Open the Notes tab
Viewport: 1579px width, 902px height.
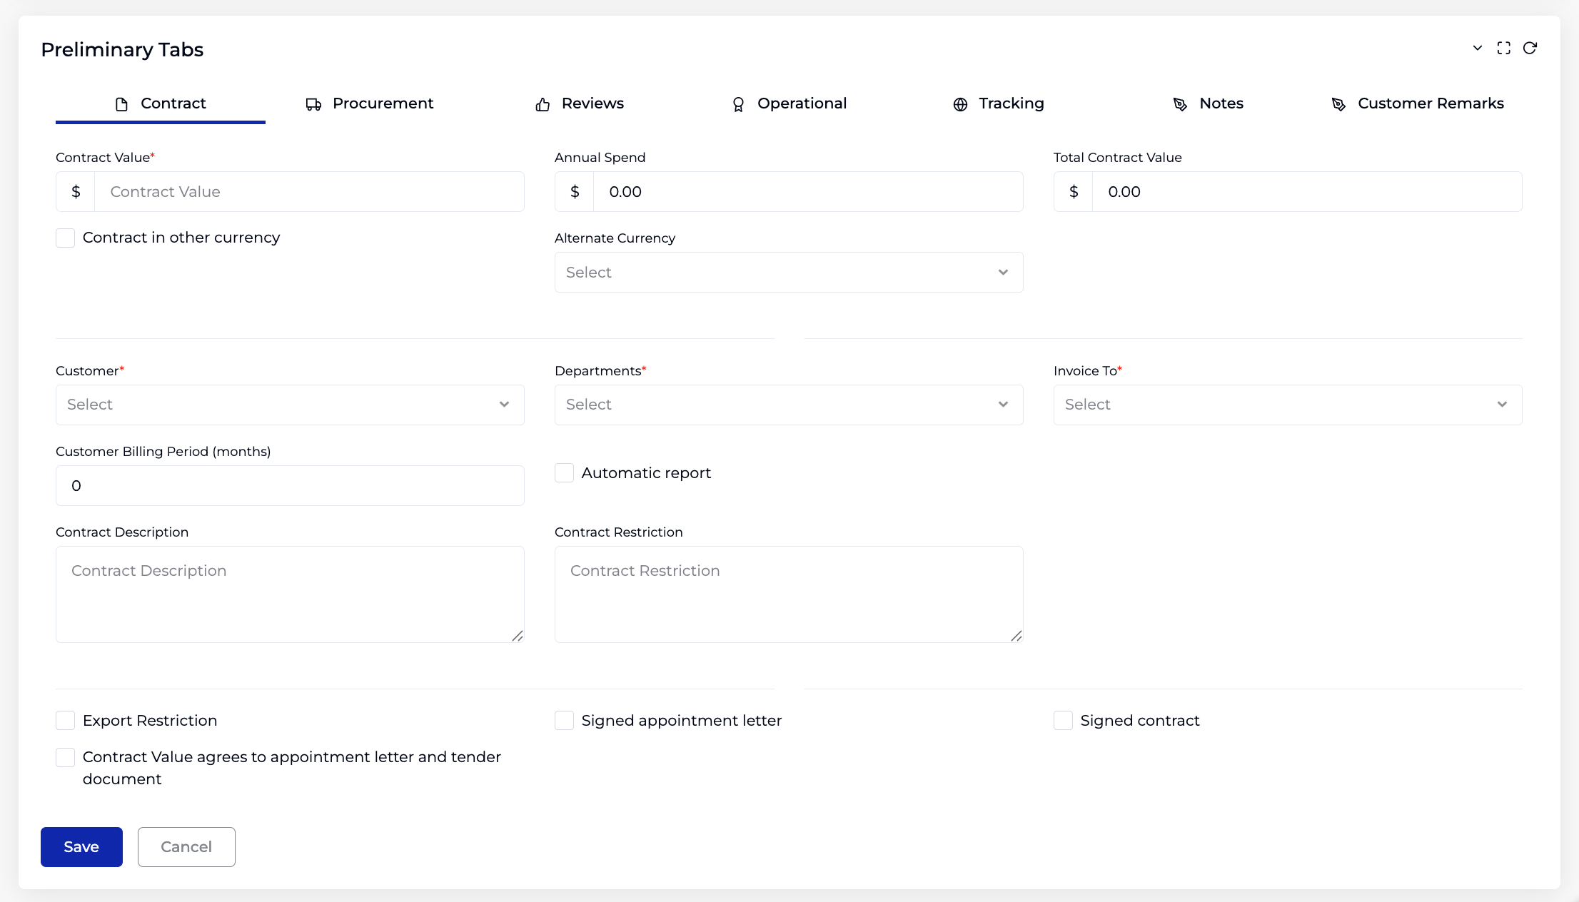[1208, 103]
